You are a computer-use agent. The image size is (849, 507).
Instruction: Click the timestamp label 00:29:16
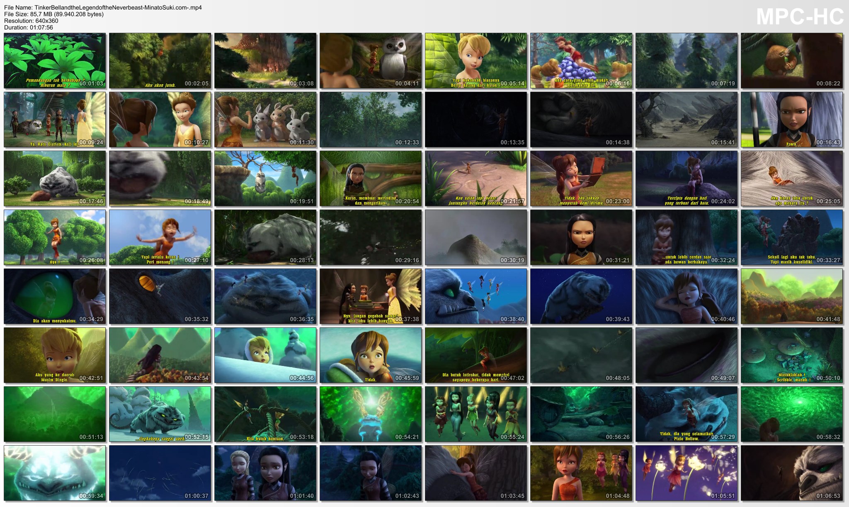click(x=407, y=260)
